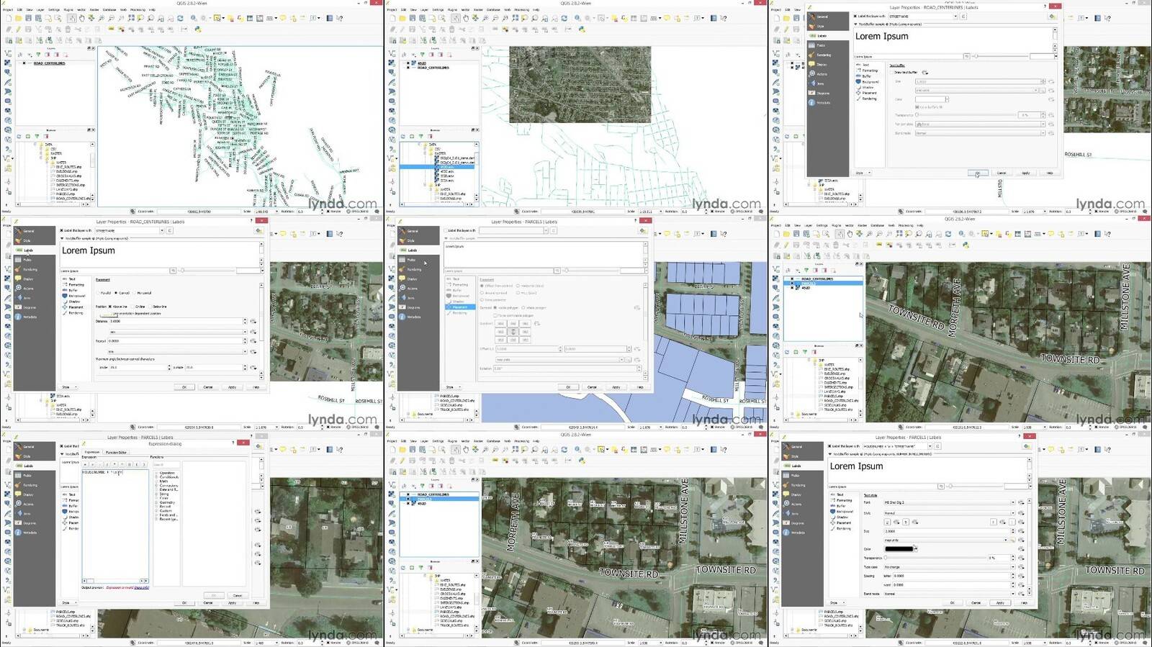Viewport: 1152px width, 647px height.
Task: Click Help in greyed PARCELS Placement dialog
Action: point(640,387)
